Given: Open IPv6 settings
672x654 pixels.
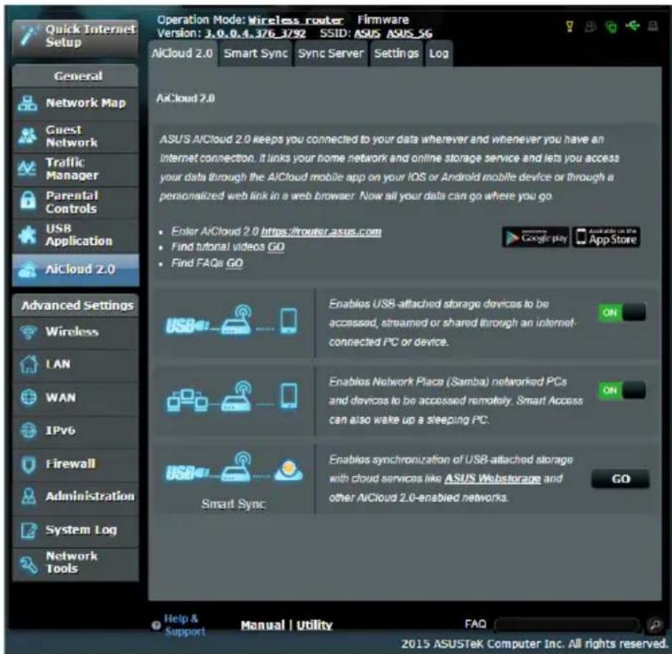Looking at the screenshot, I should click(x=75, y=431).
